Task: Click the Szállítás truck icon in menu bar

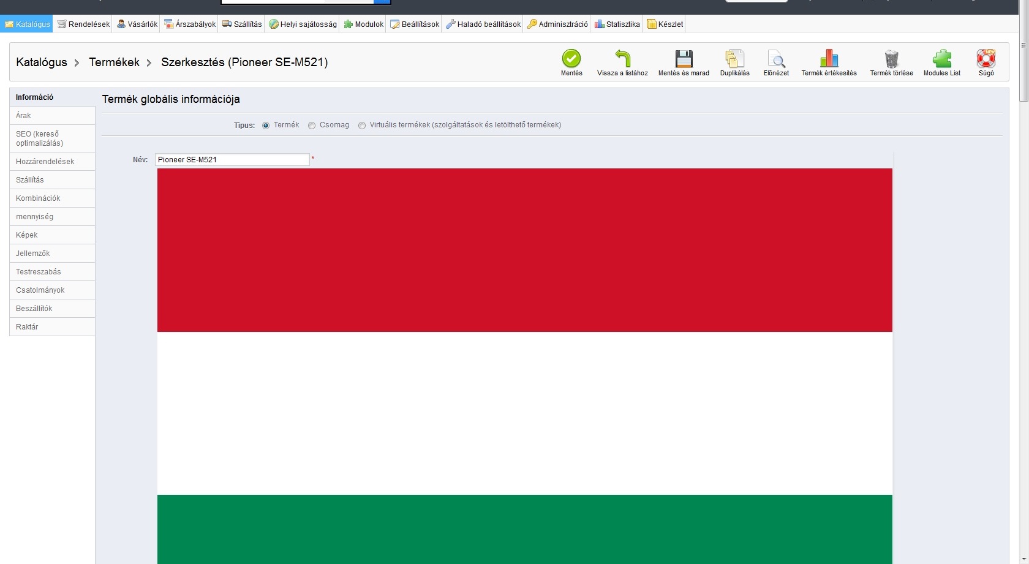Action: (x=227, y=24)
